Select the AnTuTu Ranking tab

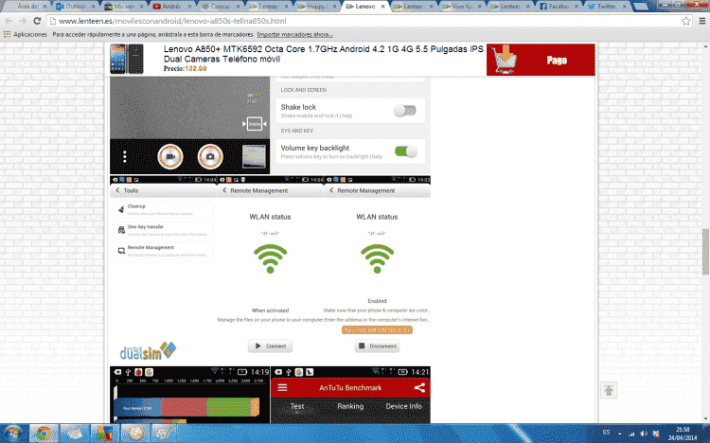[x=350, y=406]
